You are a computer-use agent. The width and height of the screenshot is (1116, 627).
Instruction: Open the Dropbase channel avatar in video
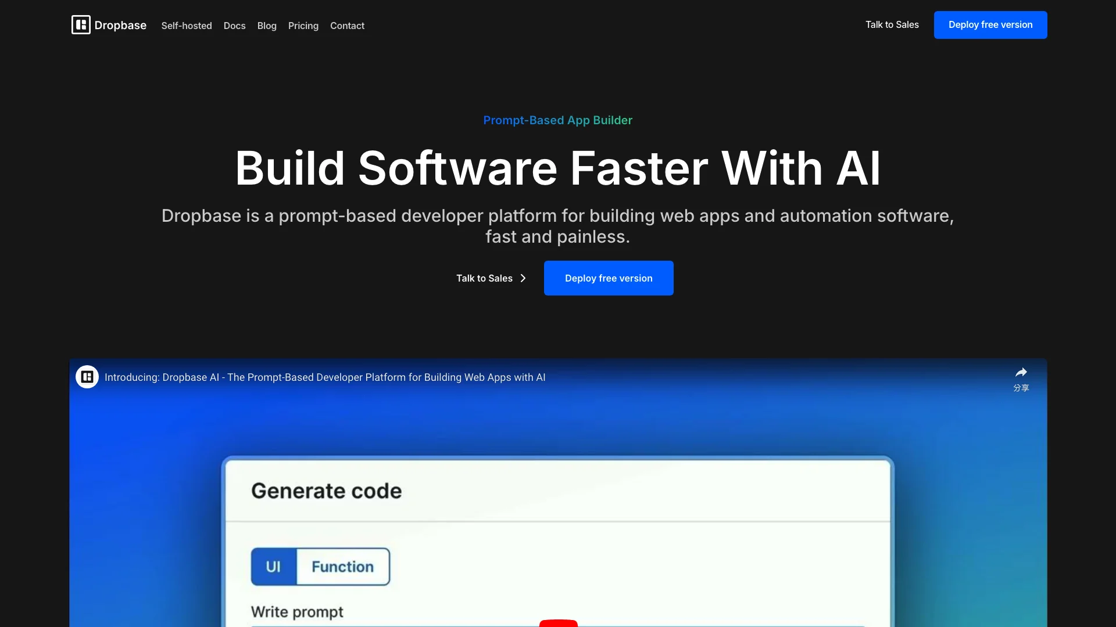pyautogui.click(x=87, y=377)
